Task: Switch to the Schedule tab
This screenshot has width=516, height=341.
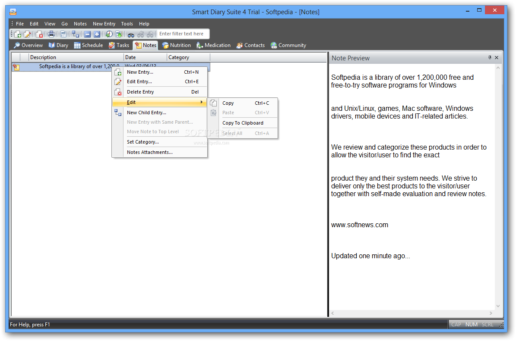Action: click(x=89, y=45)
